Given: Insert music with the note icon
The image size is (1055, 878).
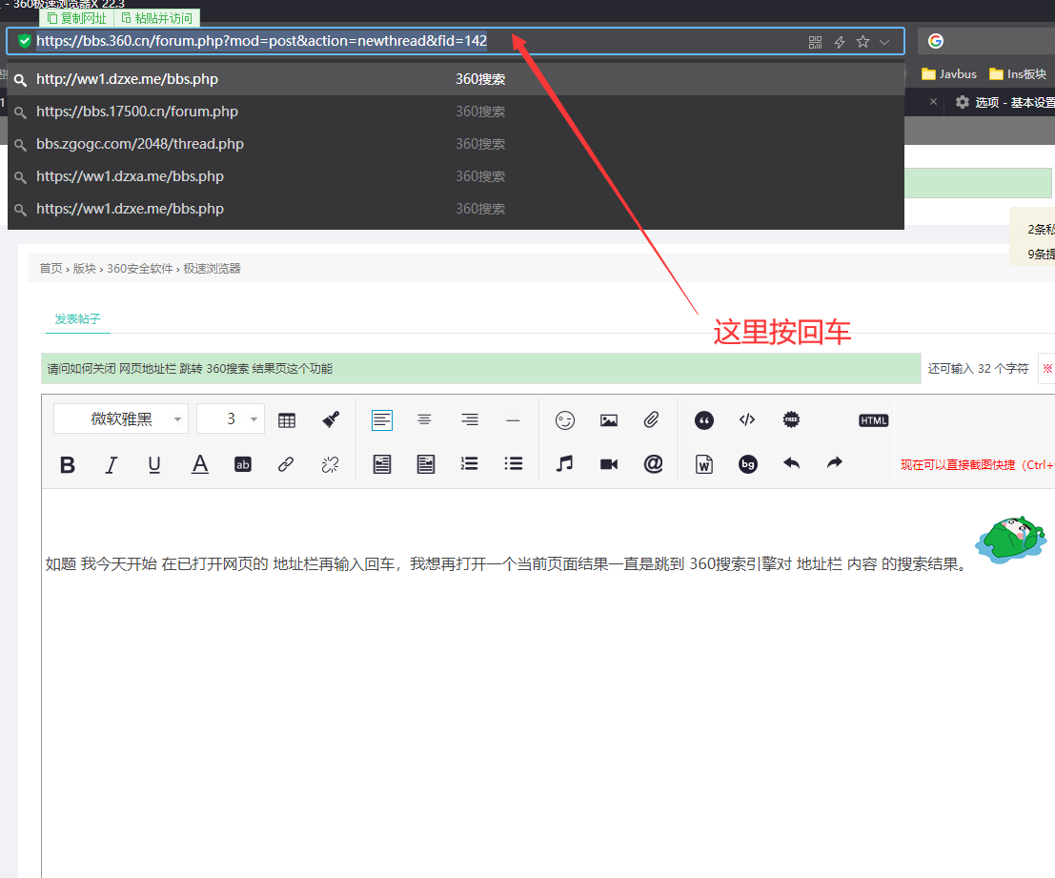Looking at the screenshot, I should (565, 463).
